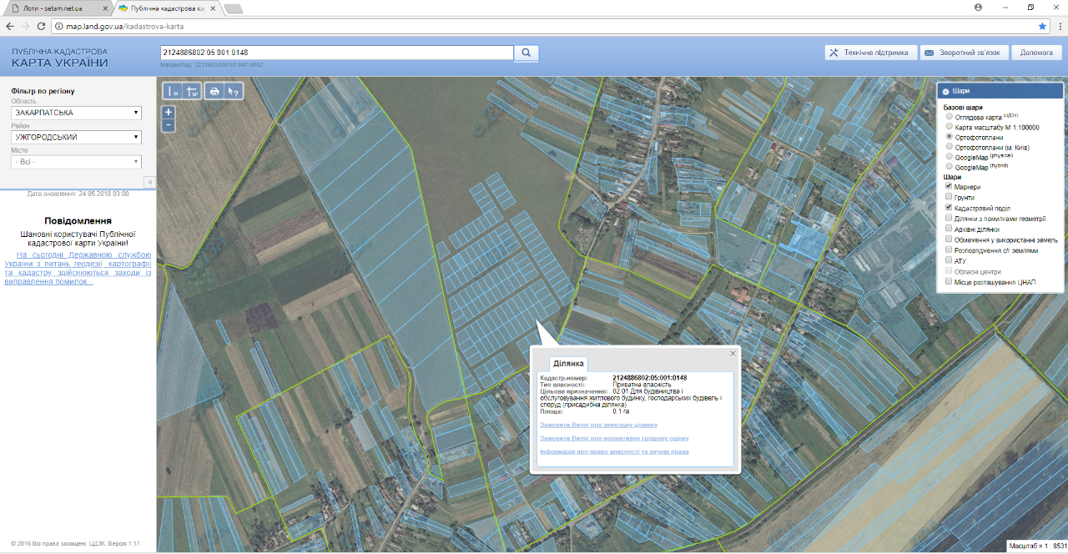Open Замовити Витяг про земельну ділянку link
The height and width of the screenshot is (554, 1068).
click(598, 425)
